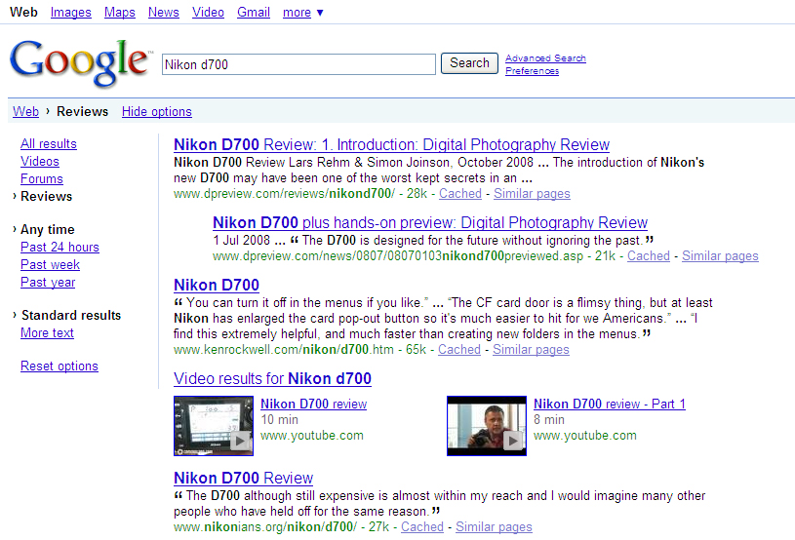
Task: Open Gmail from the top bar
Action: pos(254,13)
